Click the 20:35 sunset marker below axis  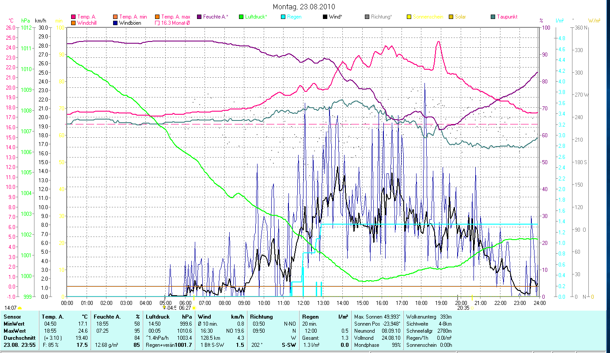click(463, 308)
